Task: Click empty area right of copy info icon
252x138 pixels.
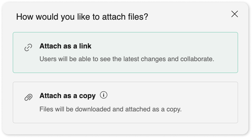Action: [x=170, y=96]
